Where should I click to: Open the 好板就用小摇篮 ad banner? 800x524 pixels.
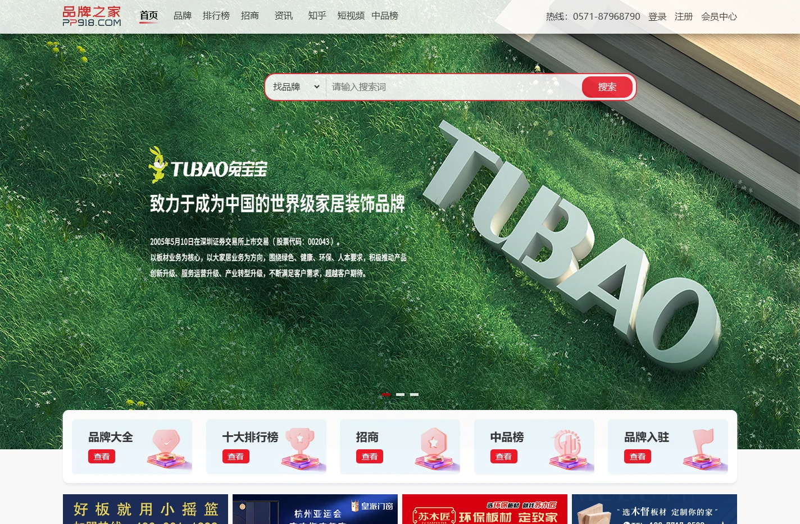click(x=146, y=509)
